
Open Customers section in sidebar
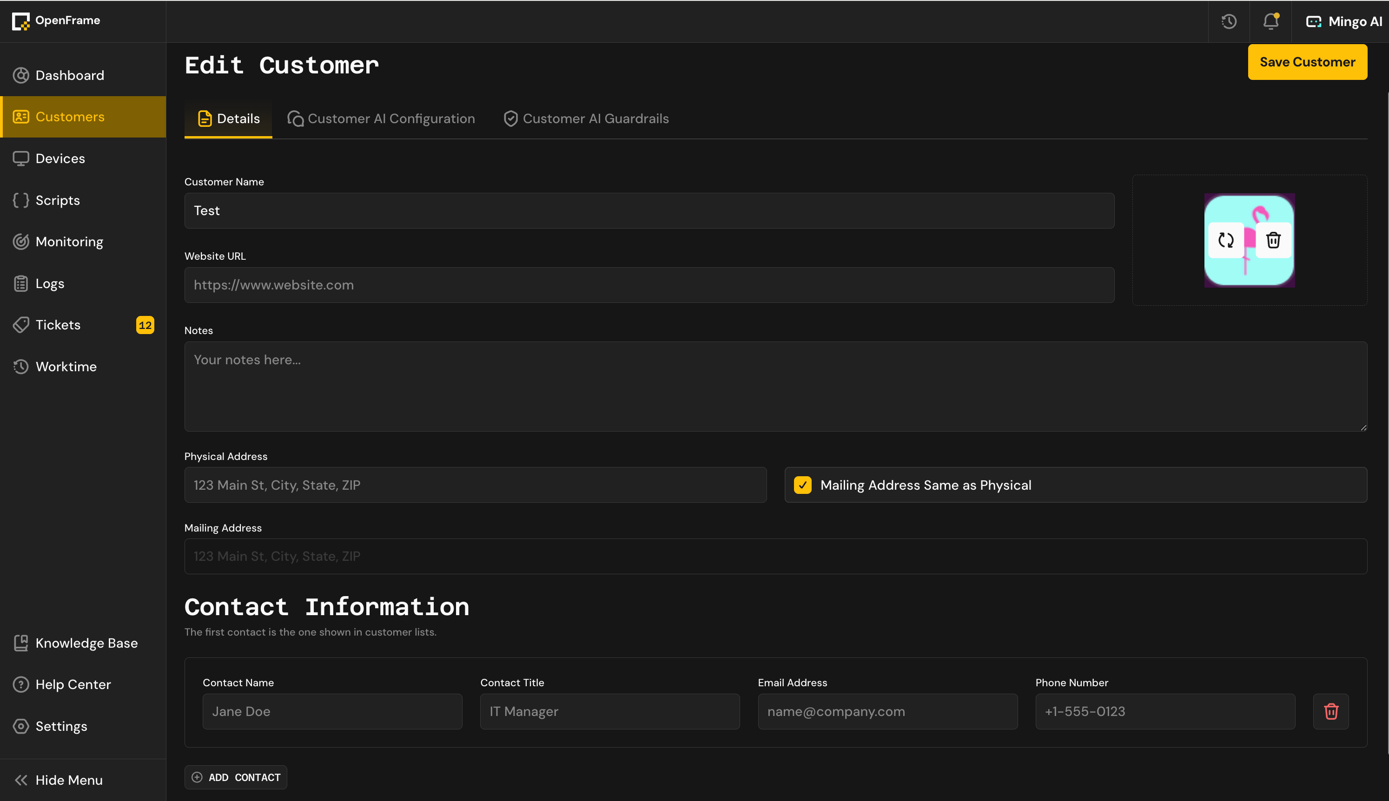coord(83,117)
